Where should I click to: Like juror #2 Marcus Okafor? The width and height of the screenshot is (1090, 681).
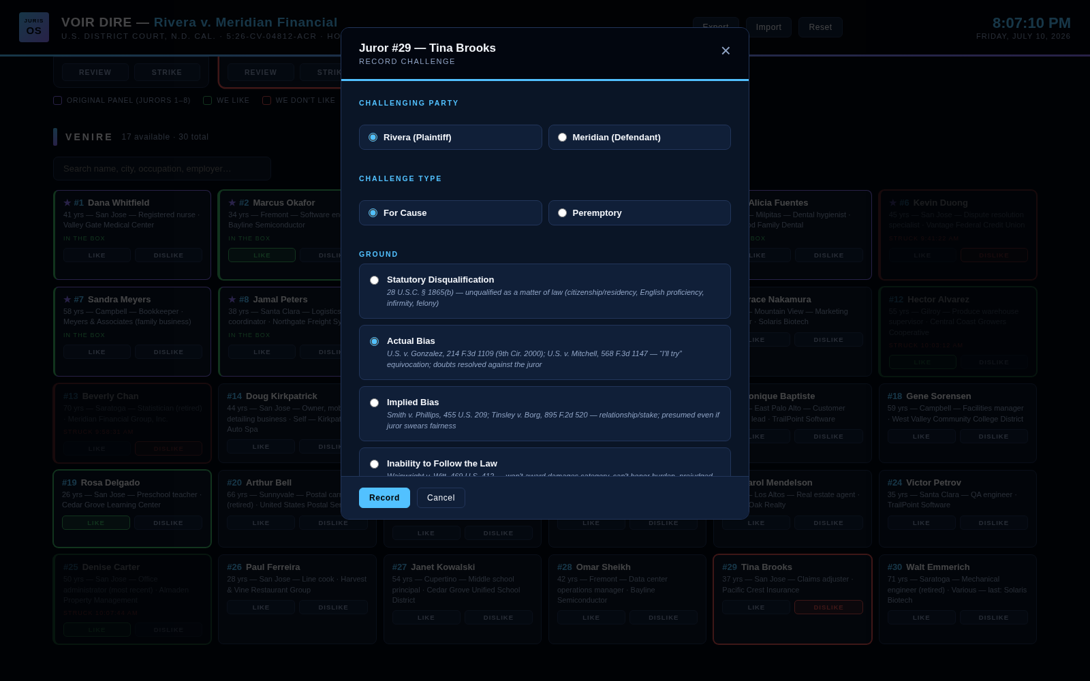pyautogui.click(x=262, y=255)
